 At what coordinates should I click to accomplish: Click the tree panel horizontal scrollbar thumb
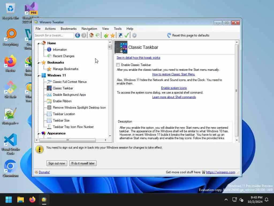click(67, 140)
